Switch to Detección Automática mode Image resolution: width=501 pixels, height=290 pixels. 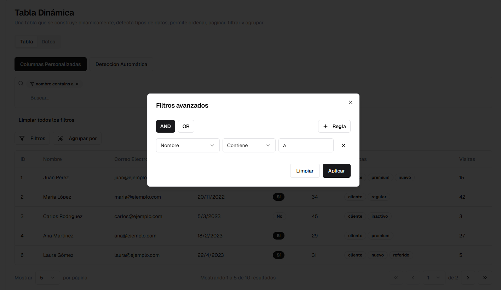tap(121, 64)
